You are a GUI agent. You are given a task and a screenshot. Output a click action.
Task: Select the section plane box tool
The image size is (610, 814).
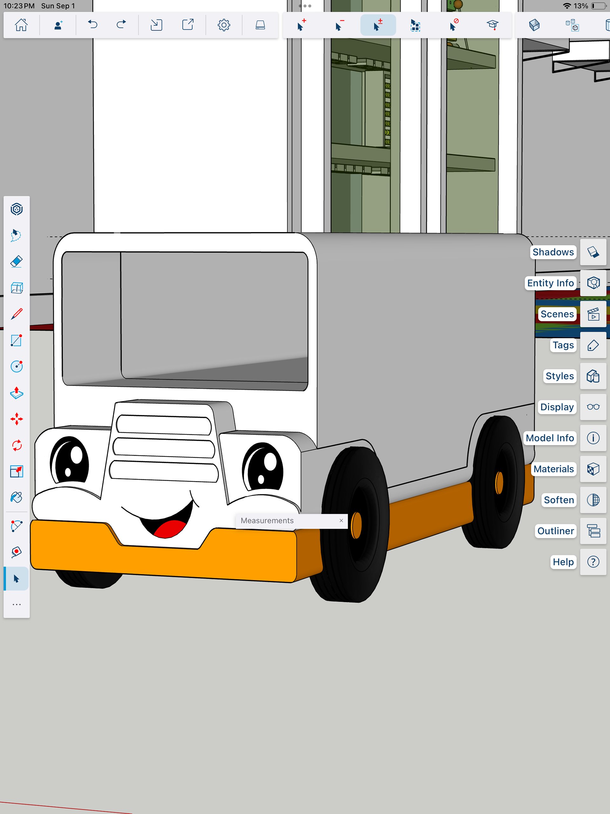click(17, 288)
